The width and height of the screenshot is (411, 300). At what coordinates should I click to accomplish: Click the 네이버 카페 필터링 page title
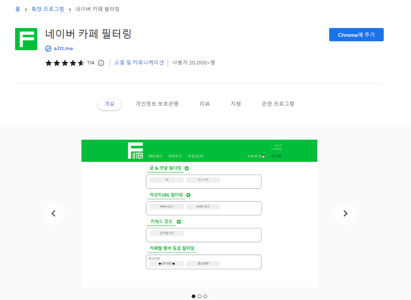pos(88,34)
